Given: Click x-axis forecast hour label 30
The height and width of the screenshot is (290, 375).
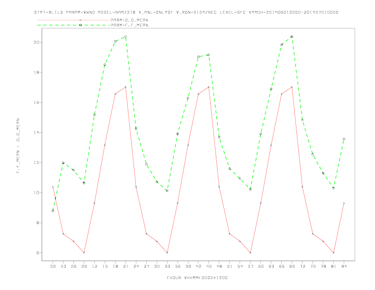Looking at the screenshot, I should click(x=157, y=266).
